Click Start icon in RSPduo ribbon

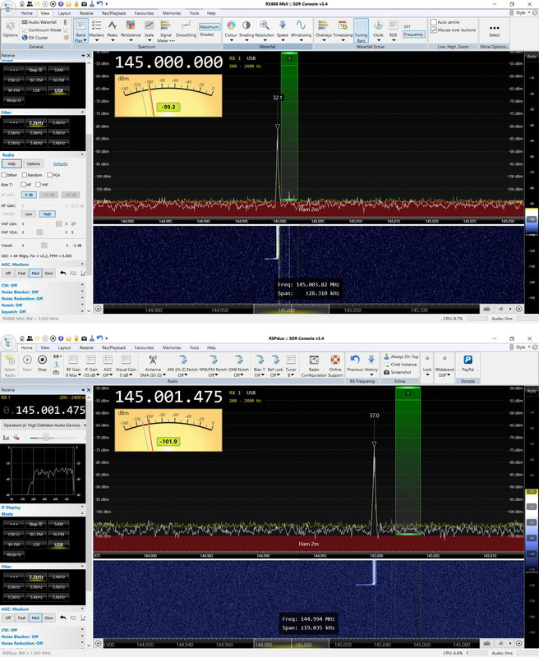coord(27,363)
